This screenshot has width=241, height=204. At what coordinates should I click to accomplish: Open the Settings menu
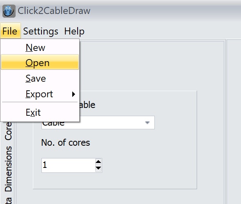(x=41, y=31)
